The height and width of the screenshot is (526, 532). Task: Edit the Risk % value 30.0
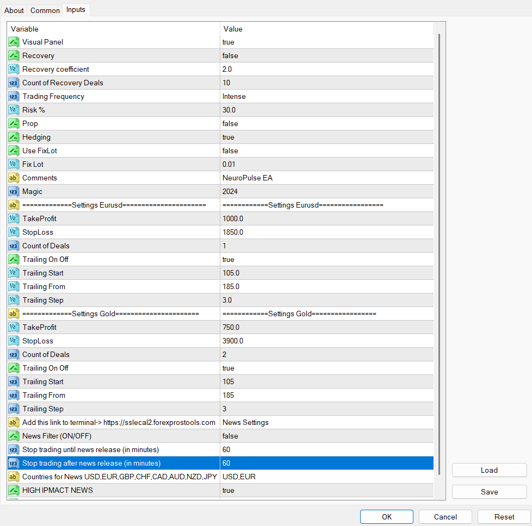click(327, 110)
